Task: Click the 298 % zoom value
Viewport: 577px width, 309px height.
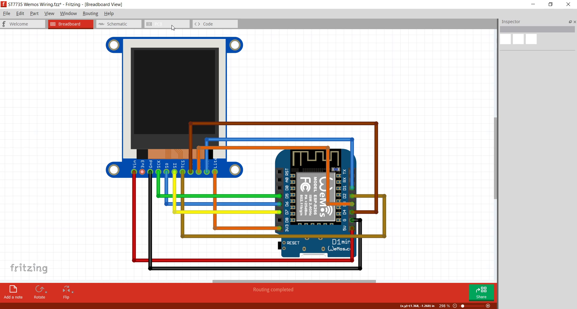Action: [x=444, y=306]
